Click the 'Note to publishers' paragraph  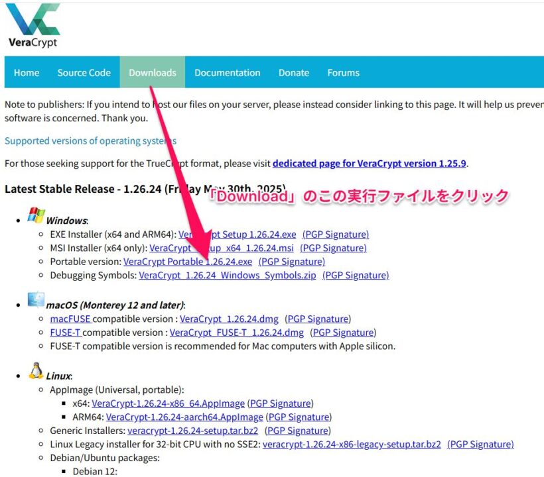(x=274, y=111)
